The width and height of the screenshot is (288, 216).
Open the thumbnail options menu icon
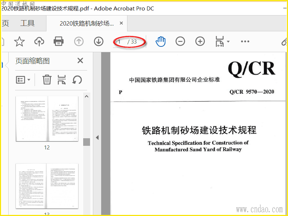pyautogui.click(x=23, y=80)
